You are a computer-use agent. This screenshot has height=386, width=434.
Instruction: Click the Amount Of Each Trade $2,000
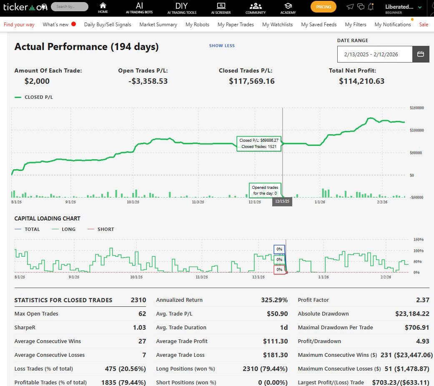pos(37,81)
